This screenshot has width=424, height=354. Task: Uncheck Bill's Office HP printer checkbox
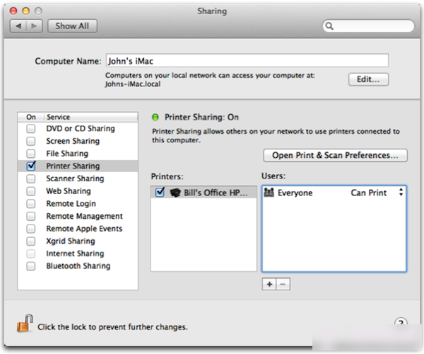[x=160, y=193]
